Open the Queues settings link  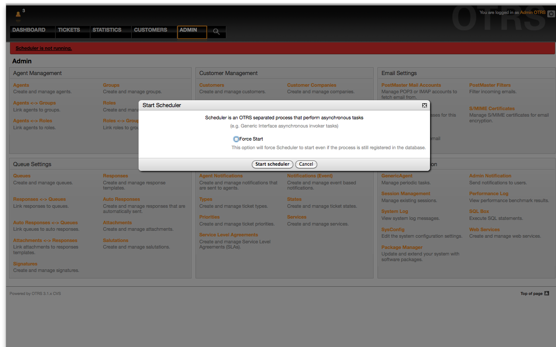[x=22, y=176]
